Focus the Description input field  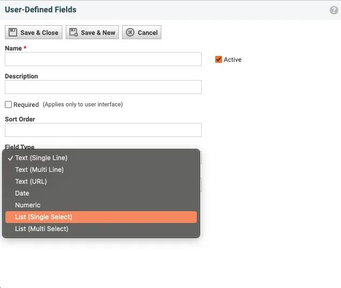point(103,87)
